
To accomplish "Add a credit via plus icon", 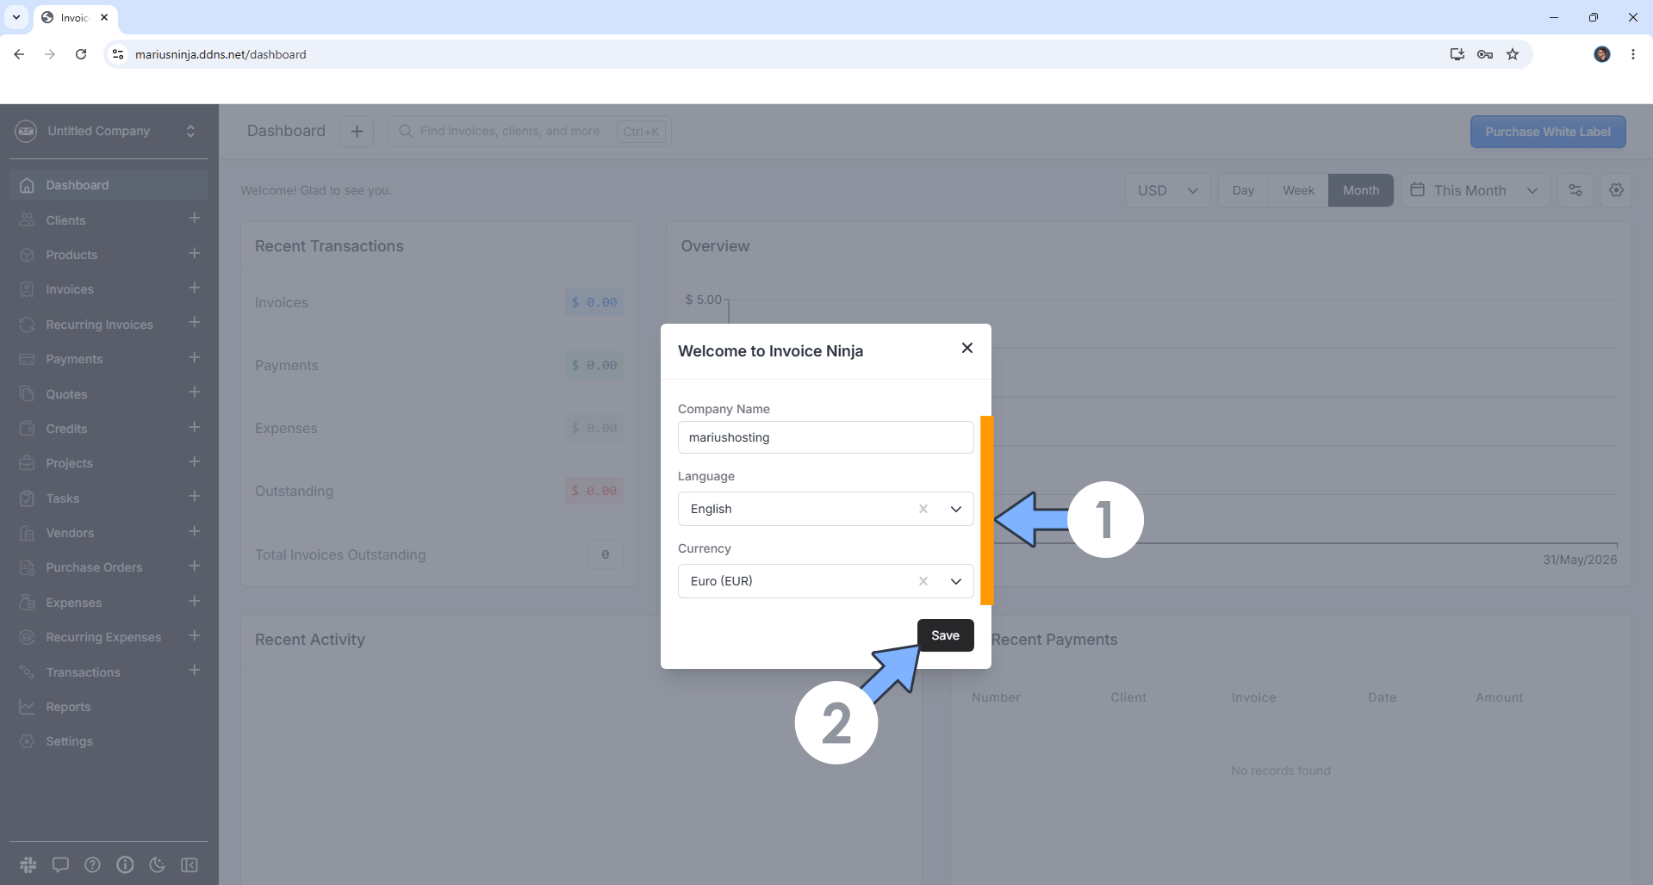I will pos(194,427).
